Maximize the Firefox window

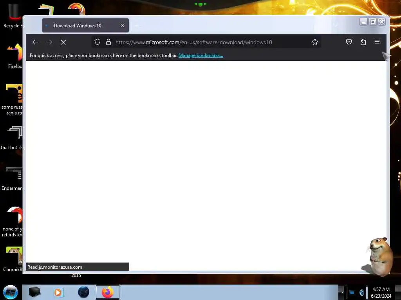click(373, 22)
